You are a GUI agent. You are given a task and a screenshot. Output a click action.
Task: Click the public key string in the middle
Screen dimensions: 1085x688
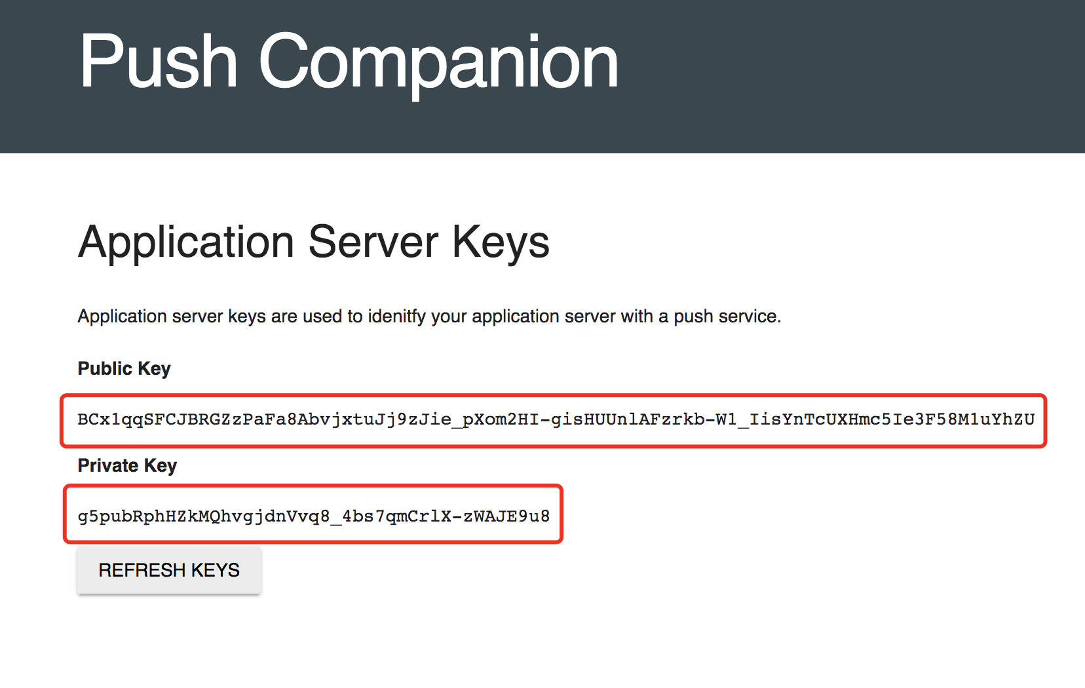[556, 419]
